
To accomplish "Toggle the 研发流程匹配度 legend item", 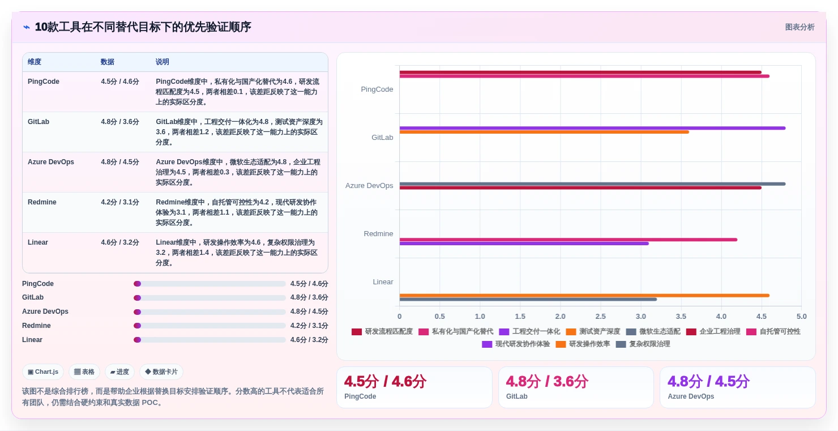I will (x=382, y=332).
